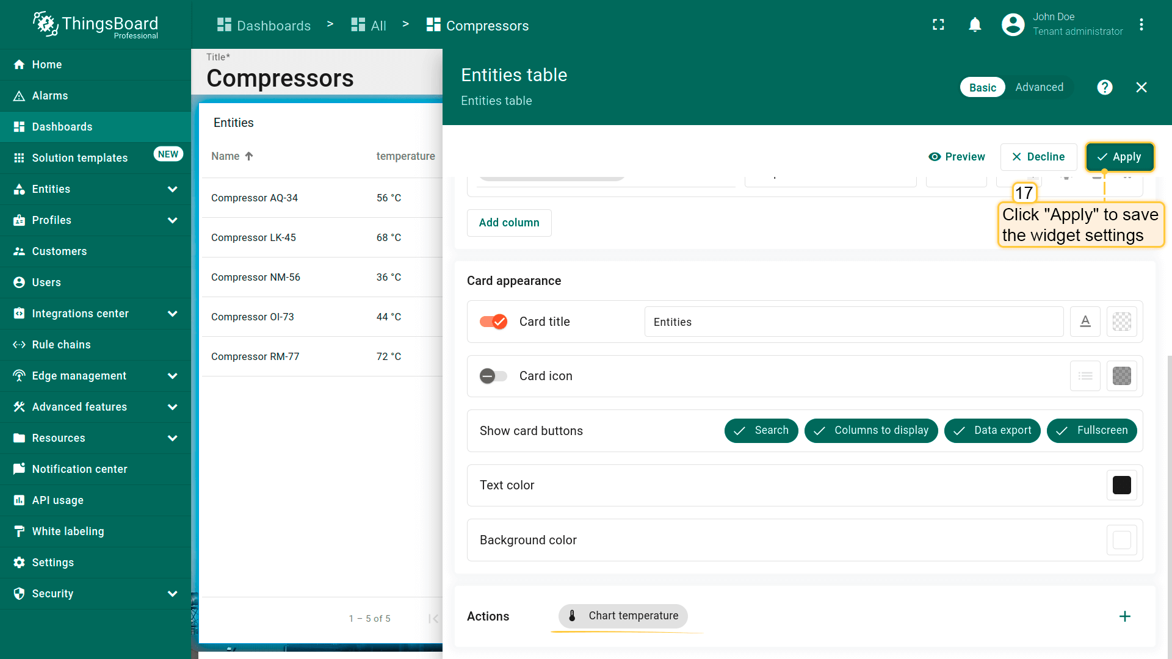Open the three-dot user menu
This screenshot has width=1172, height=659.
click(x=1141, y=24)
